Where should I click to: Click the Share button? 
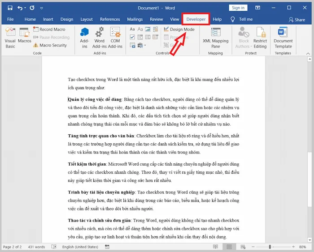(297, 20)
